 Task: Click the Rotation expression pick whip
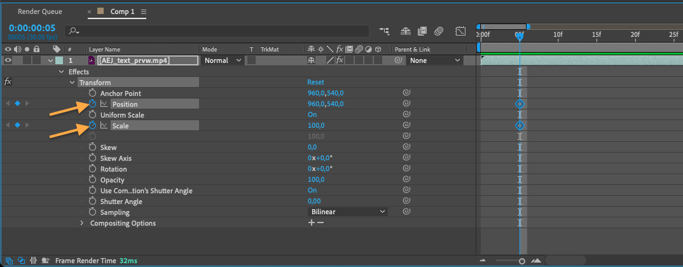(406, 168)
